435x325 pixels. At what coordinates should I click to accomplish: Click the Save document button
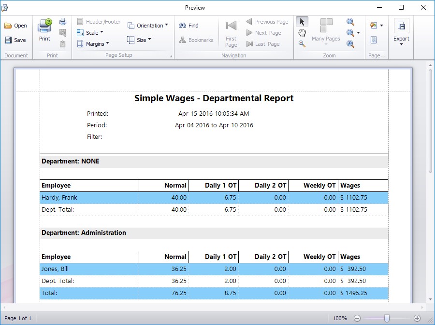15,40
